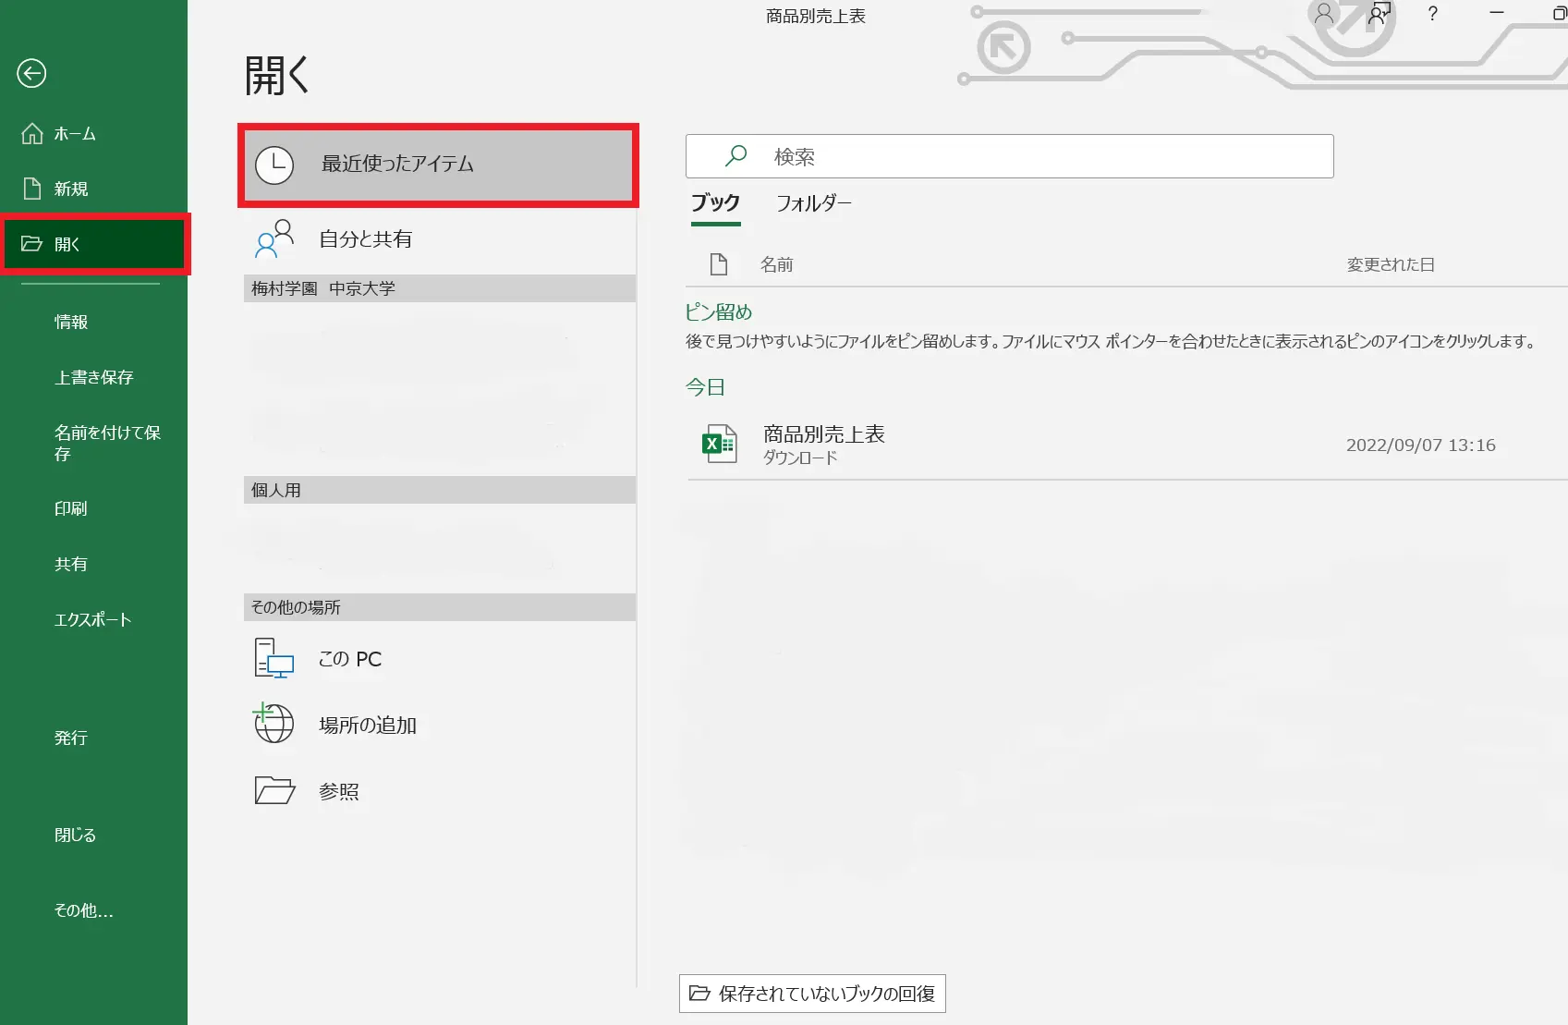The width and height of the screenshot is (1568, 1025).
Task: Minimize the Excel window
Action: point(1497,13)
